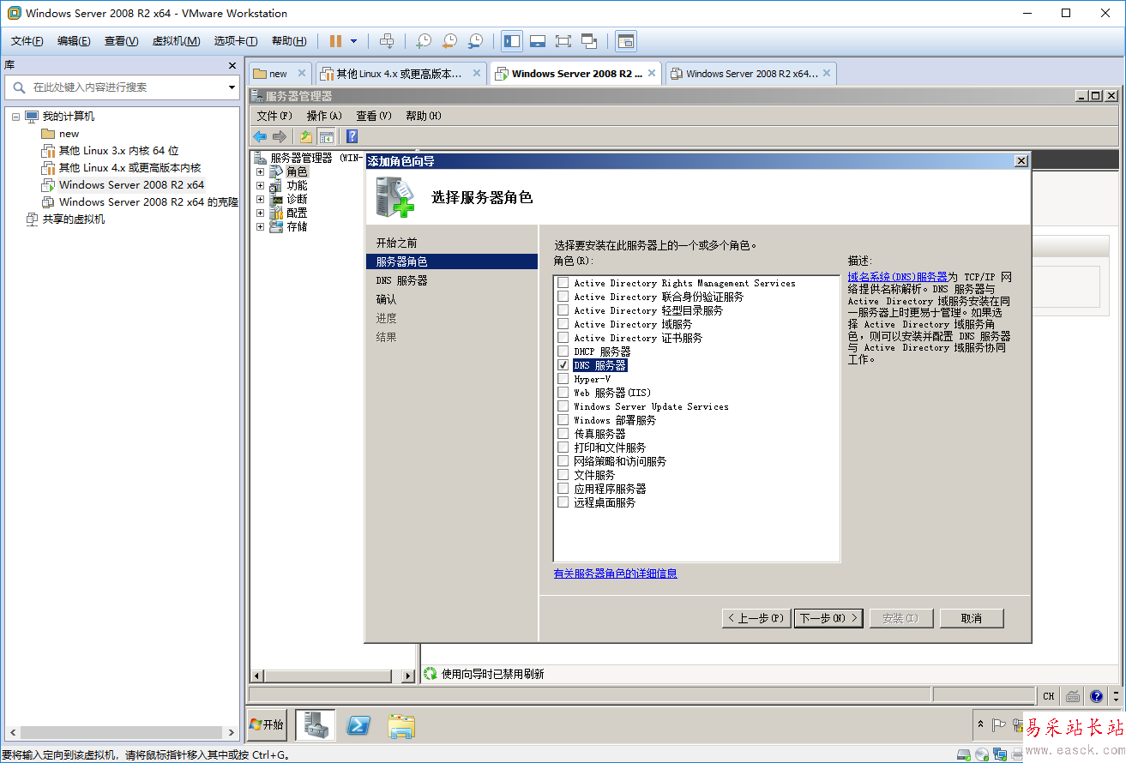Close the 其他 Linux 4.x tab

[x=477, y=74]
